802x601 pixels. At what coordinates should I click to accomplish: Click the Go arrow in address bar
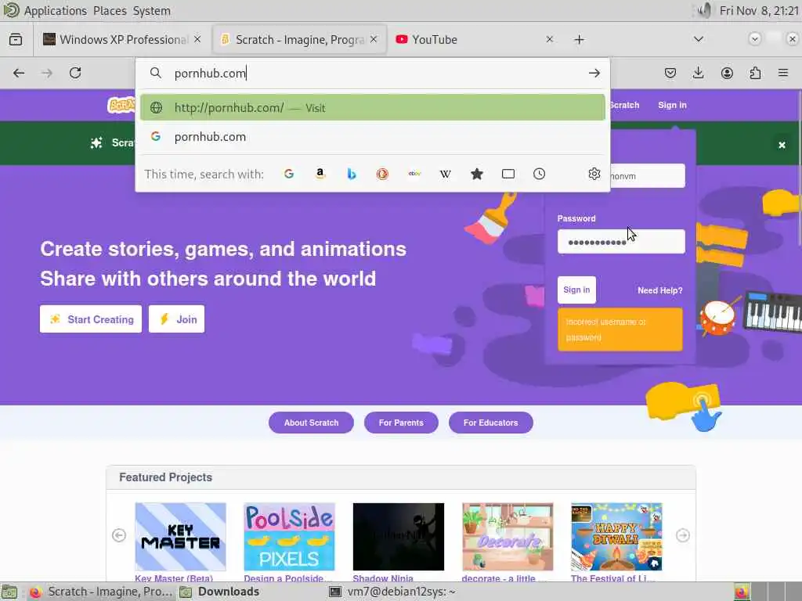click(594, 73)
